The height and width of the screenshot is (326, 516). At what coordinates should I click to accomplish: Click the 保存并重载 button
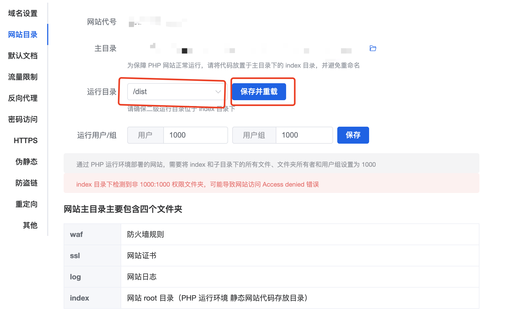coord(259,92)
